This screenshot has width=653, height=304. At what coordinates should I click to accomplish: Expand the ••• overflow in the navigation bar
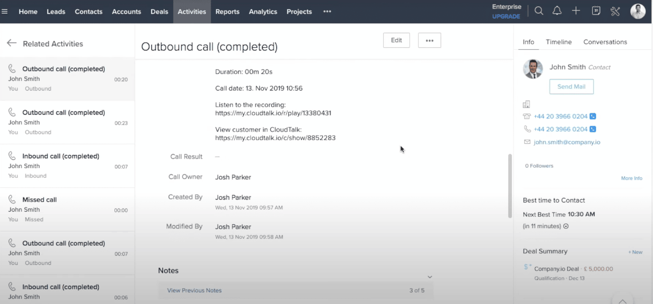(327, 11)
